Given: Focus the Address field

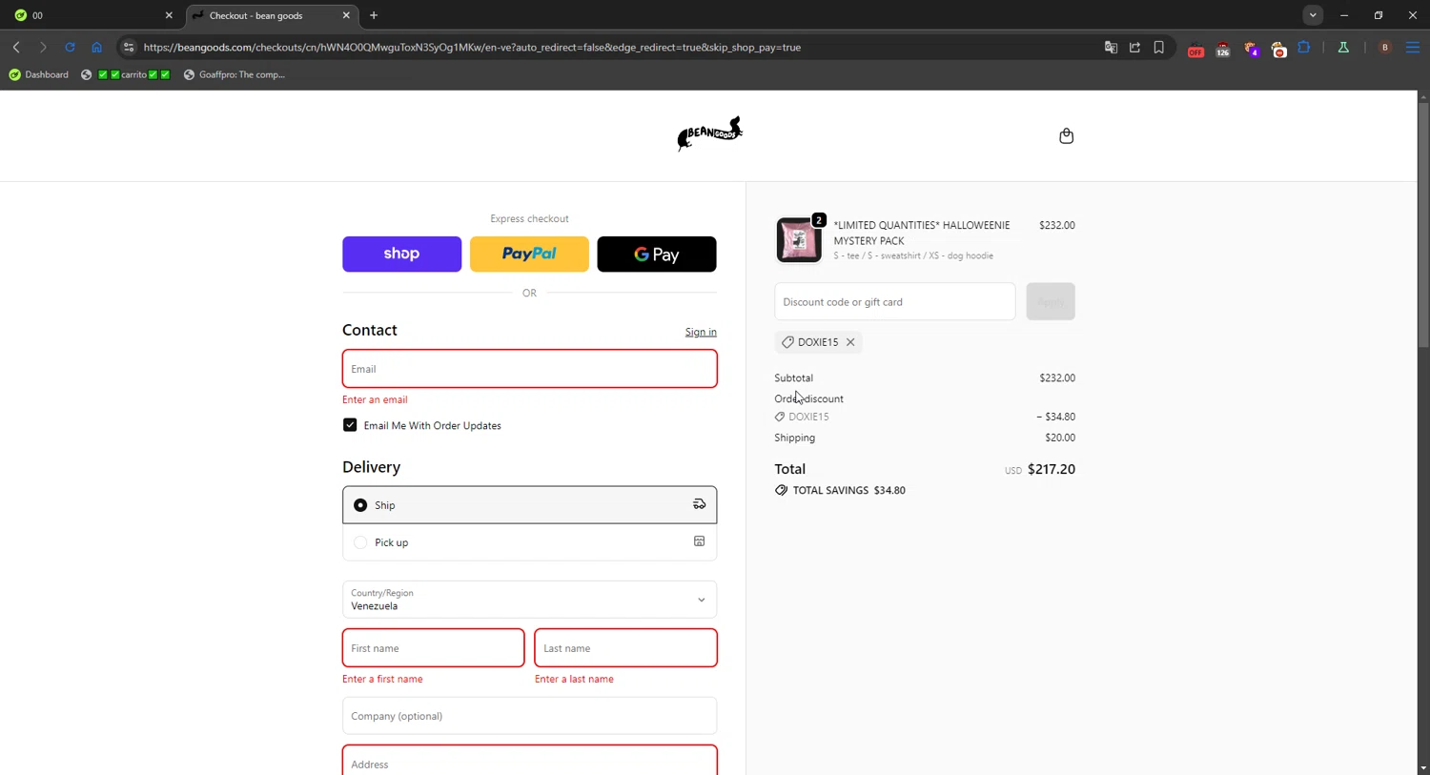Looking at the screenshot, I should pyautogui.click(x=529, y=760).
